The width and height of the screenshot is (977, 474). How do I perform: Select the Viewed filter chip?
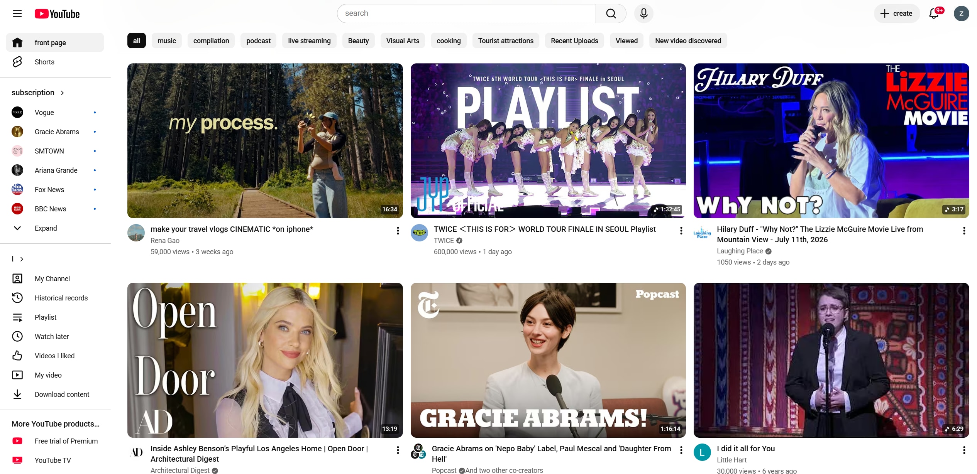point(626,41)
